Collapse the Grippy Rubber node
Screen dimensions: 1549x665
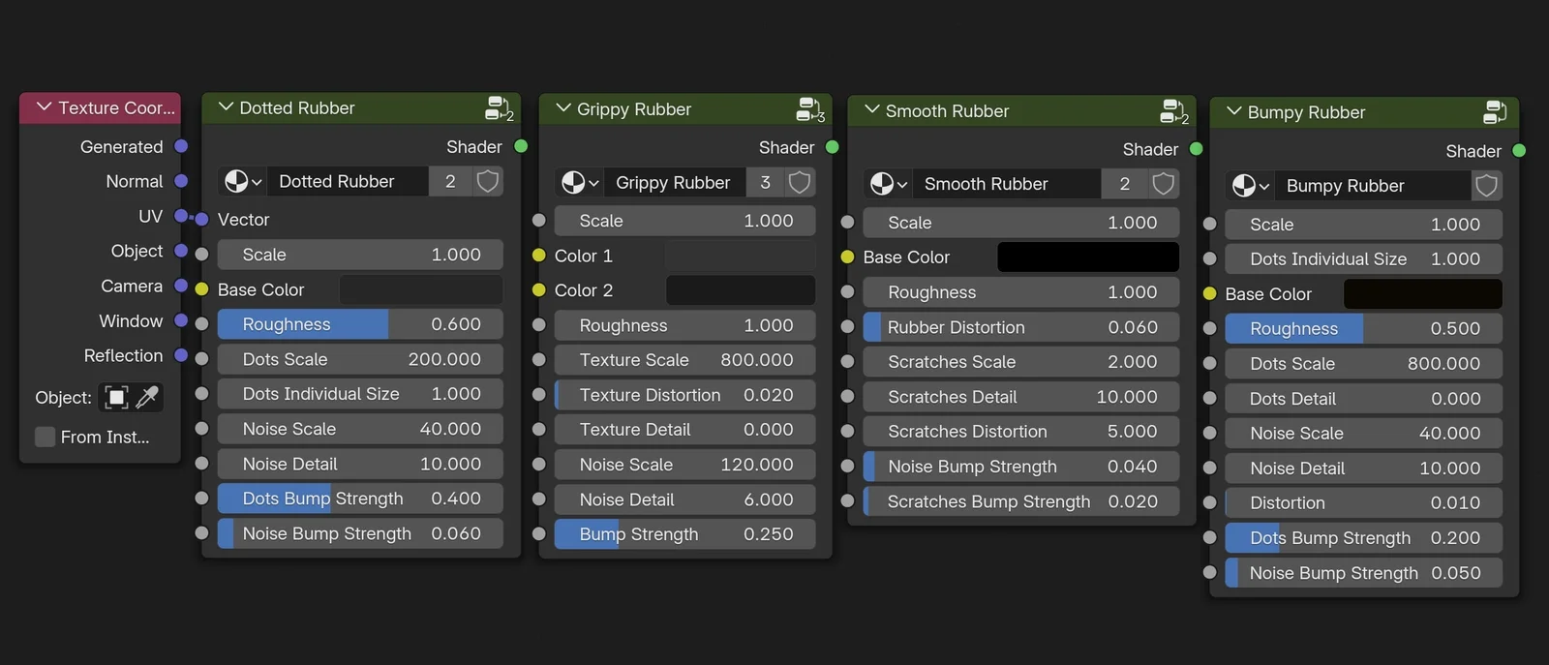point(562,108)
